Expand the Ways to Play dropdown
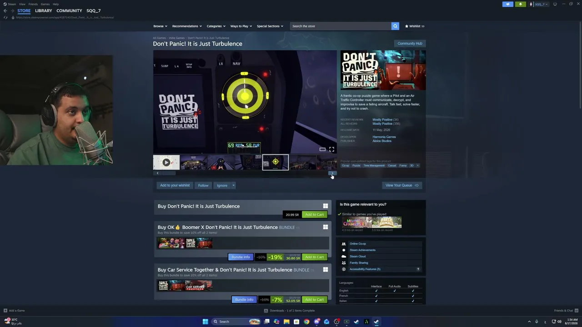The image size is (582, 327). pos(241,26)
